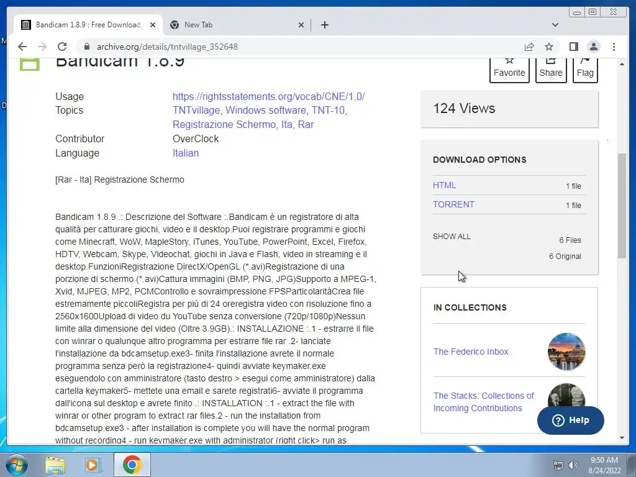The image size is (636, 477).
Task: Bookmark this tab with the star icon
Action: [549, 47]
